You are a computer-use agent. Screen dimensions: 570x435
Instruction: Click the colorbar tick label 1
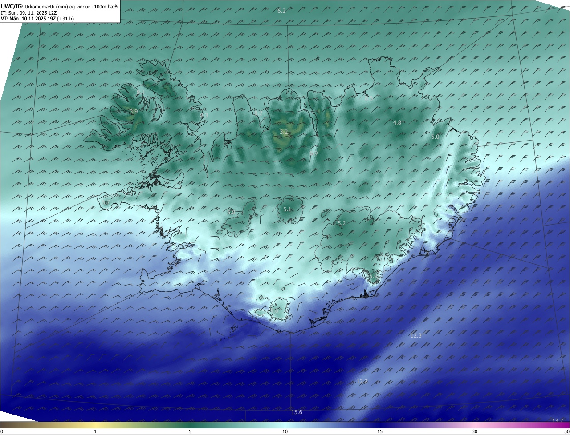point(95,431)
